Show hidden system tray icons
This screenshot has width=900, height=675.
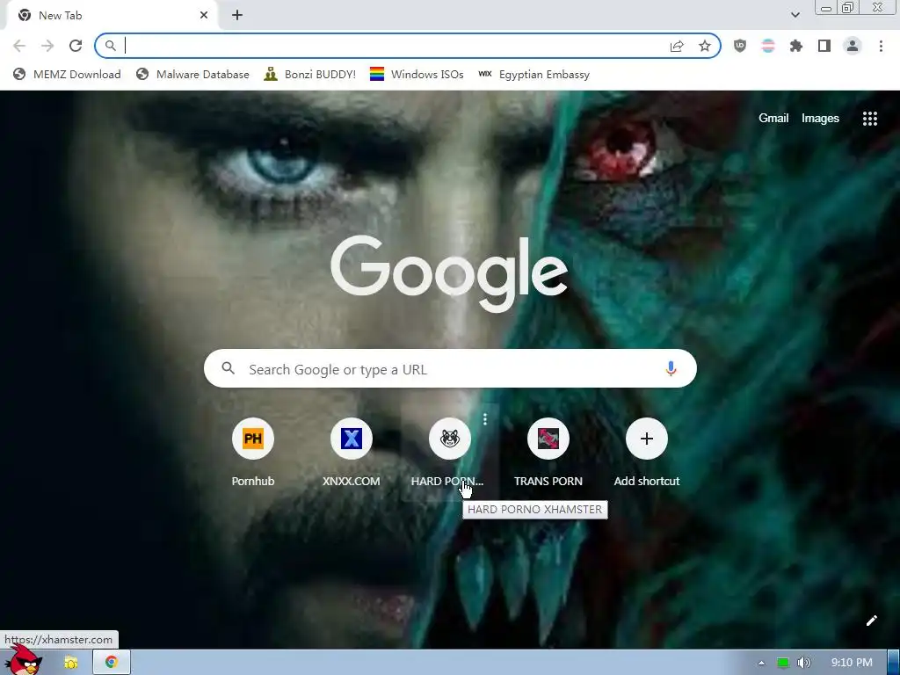point(761,663)
